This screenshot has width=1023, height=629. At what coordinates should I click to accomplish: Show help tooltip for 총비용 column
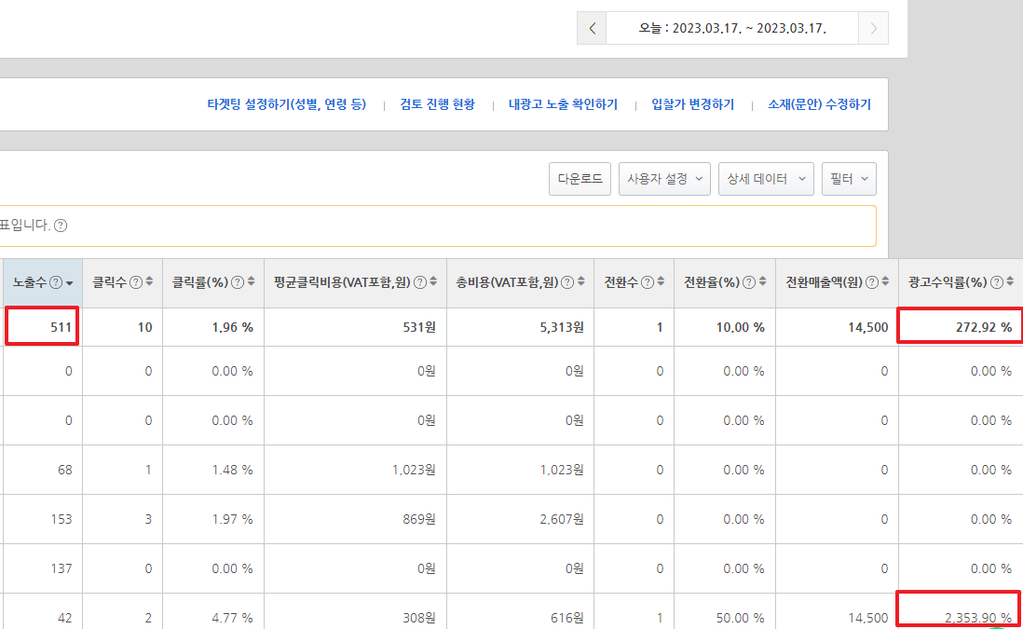coord(567,282)
